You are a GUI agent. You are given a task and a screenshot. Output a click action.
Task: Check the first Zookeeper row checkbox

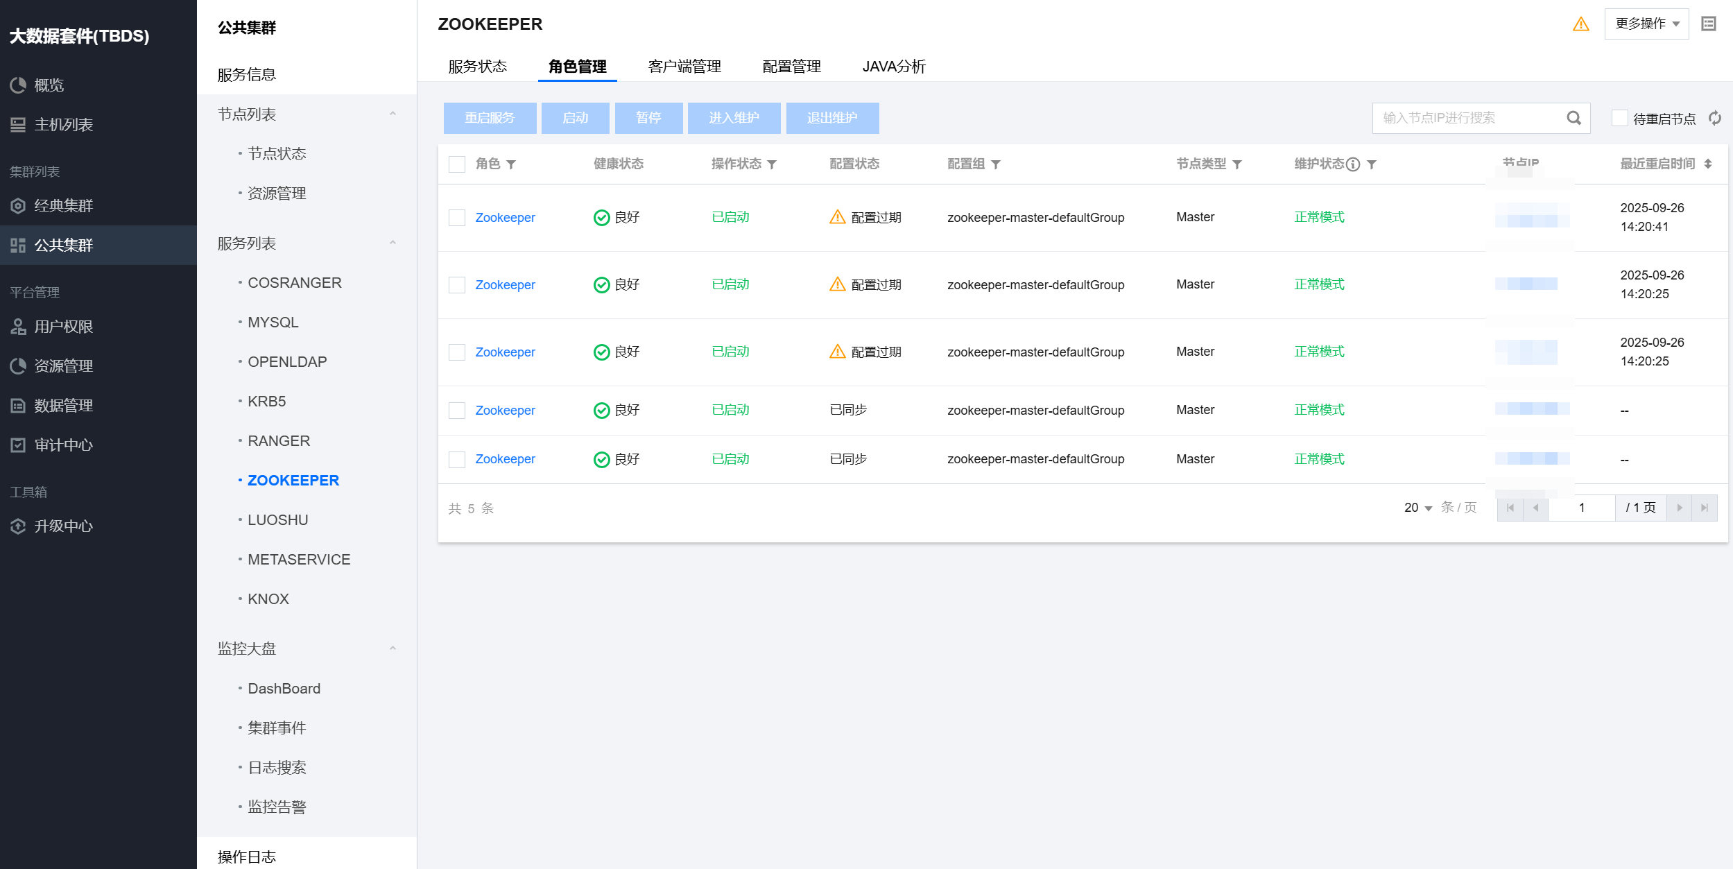tap(457, 218)
